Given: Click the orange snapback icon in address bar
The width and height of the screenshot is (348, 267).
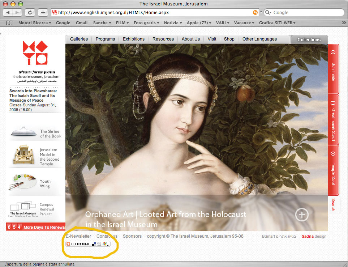Looking at the screenshot, I should coord(255,13).
